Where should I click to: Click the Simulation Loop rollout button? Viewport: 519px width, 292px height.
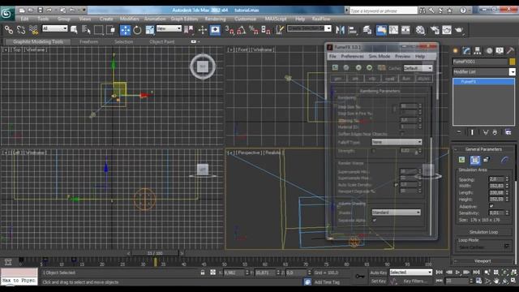tap(483, 232)
